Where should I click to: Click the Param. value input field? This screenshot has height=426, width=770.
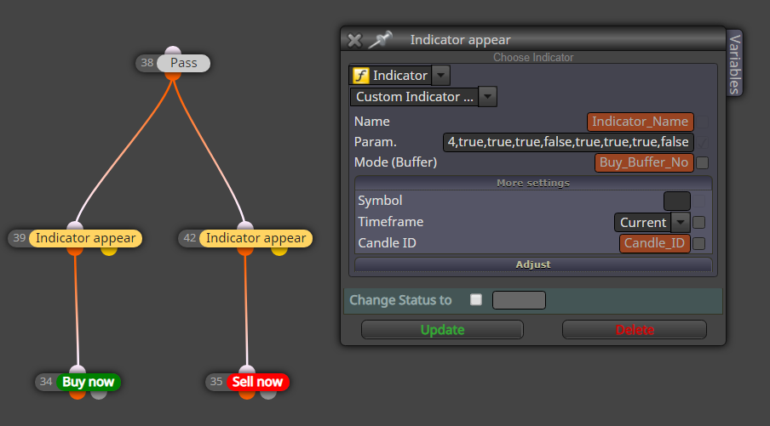tap(568, 142)
